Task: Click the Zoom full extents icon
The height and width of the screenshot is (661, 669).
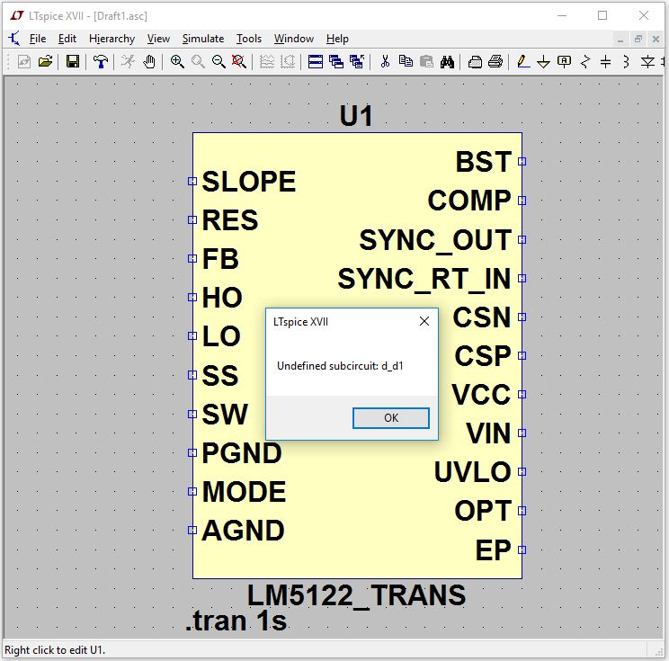Action: [239, 62]
